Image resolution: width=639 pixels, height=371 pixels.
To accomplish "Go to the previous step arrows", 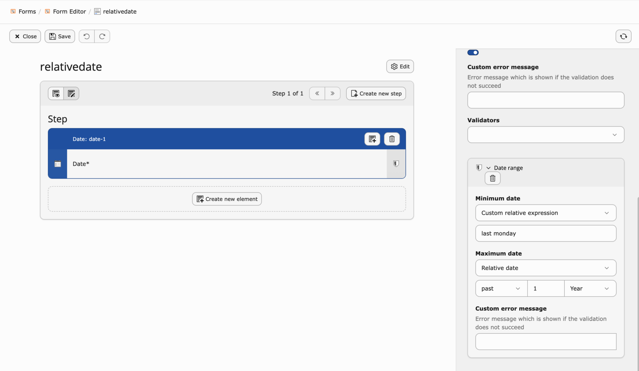I will (317, 94).
